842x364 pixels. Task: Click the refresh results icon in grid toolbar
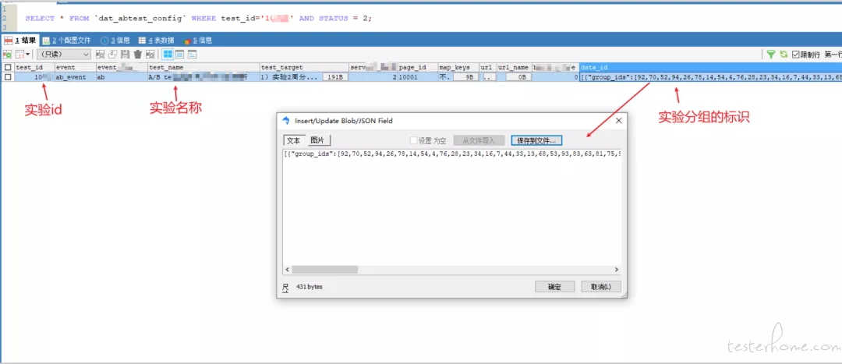8,55
